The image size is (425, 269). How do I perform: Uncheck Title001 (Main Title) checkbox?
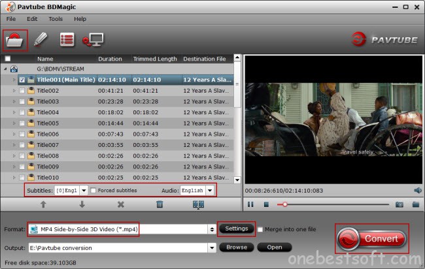[x=22, y=80]
